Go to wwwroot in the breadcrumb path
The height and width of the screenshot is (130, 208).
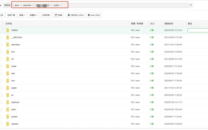pyautogui.click(x=27, y=5)
